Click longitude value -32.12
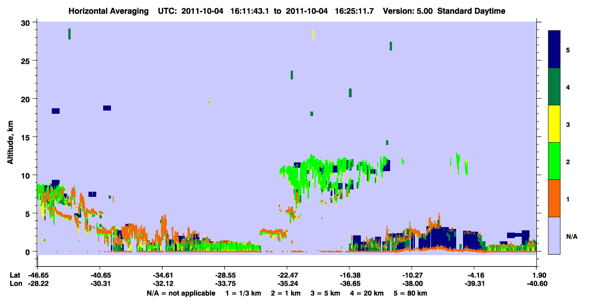 (x=162, y=284)
